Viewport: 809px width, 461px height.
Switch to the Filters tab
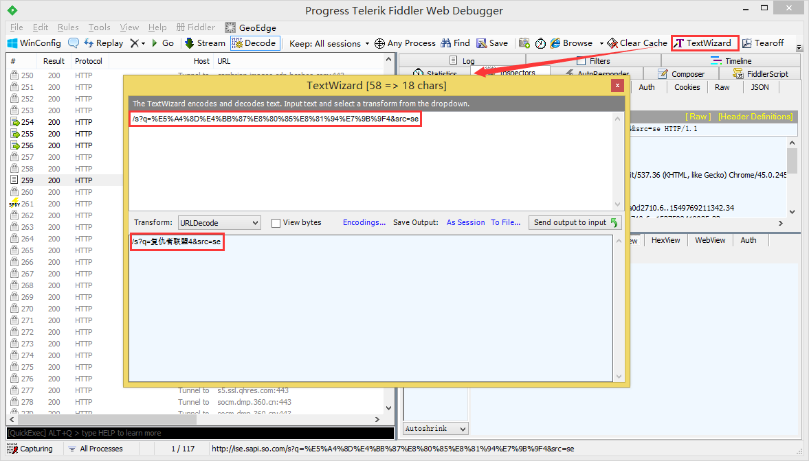coord(593,61)
